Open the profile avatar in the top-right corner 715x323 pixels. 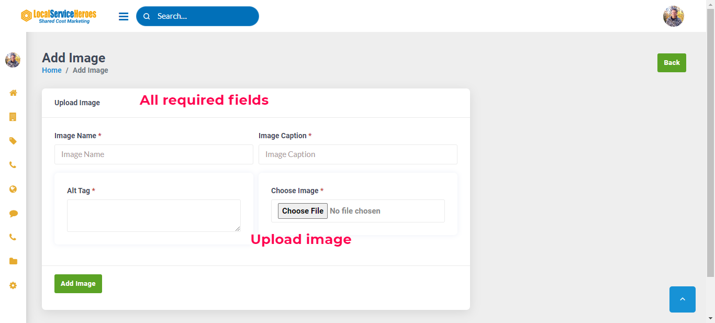click(x=673, y=16)
